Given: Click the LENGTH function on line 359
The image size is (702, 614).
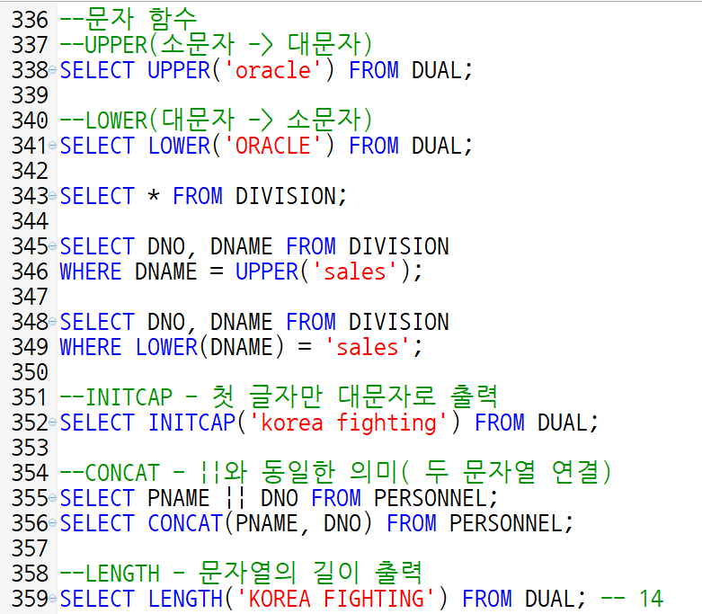Looking at the screenshot, I should point(185,599).
